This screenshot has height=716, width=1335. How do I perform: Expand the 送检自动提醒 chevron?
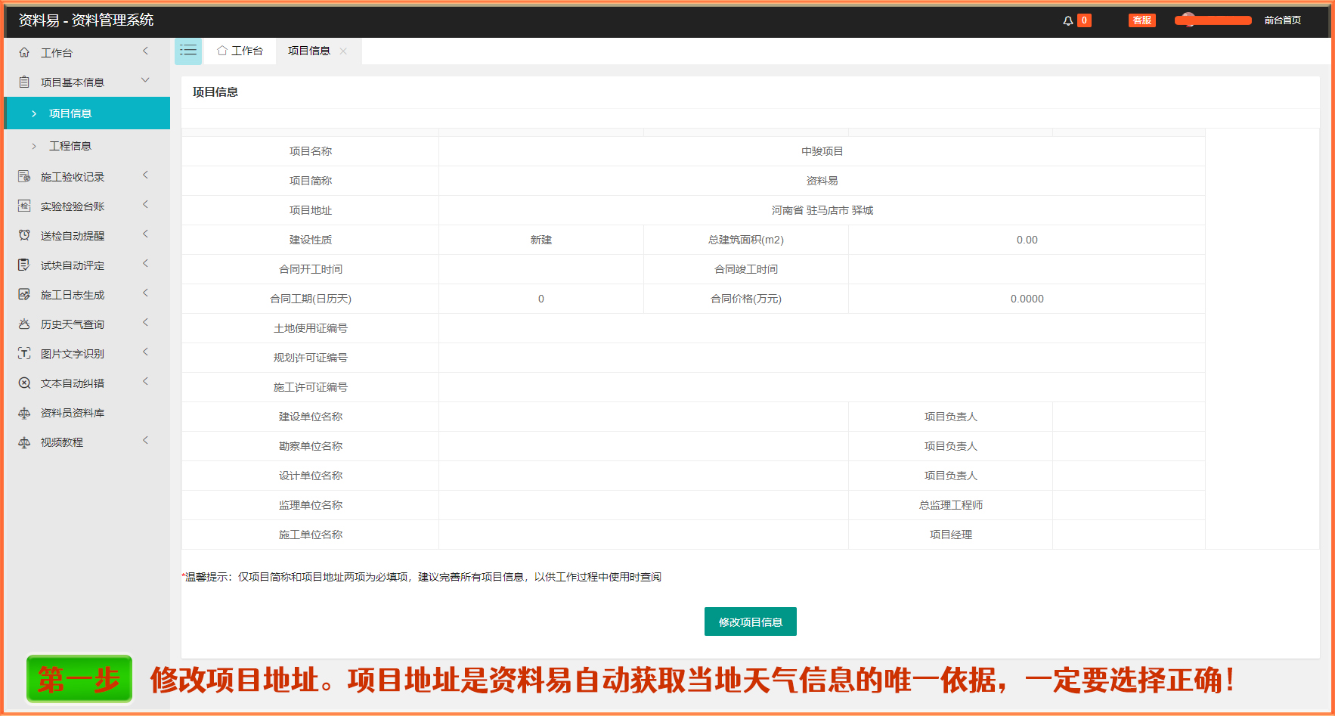145,234
